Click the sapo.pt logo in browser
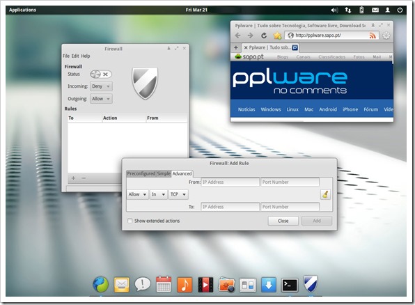The image size is (415, 305). (x=249, y=57)
